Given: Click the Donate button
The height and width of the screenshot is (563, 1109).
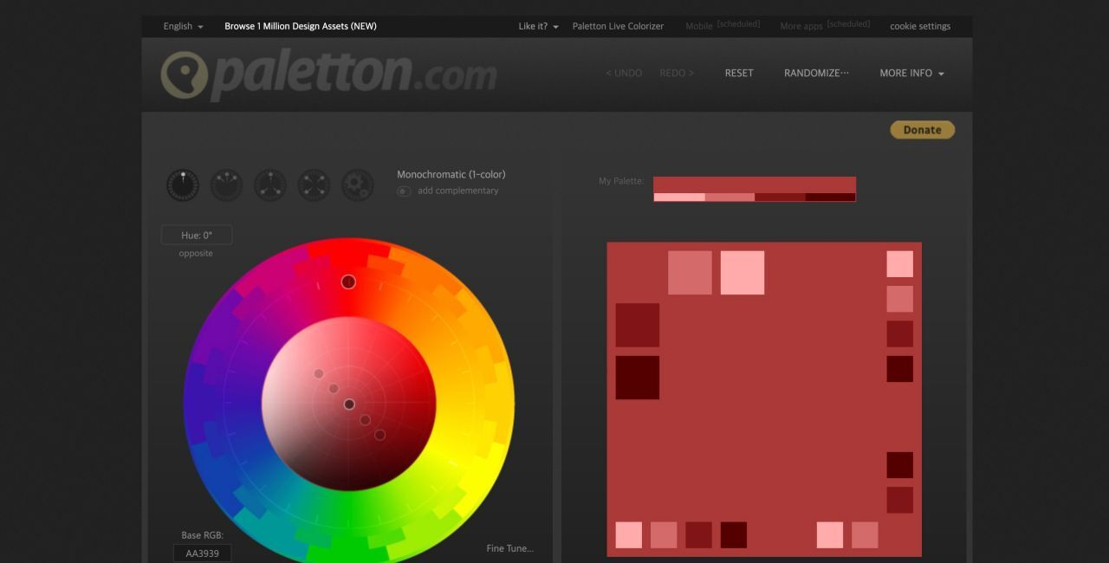Looking at the screenshot, I should (923, 130).
